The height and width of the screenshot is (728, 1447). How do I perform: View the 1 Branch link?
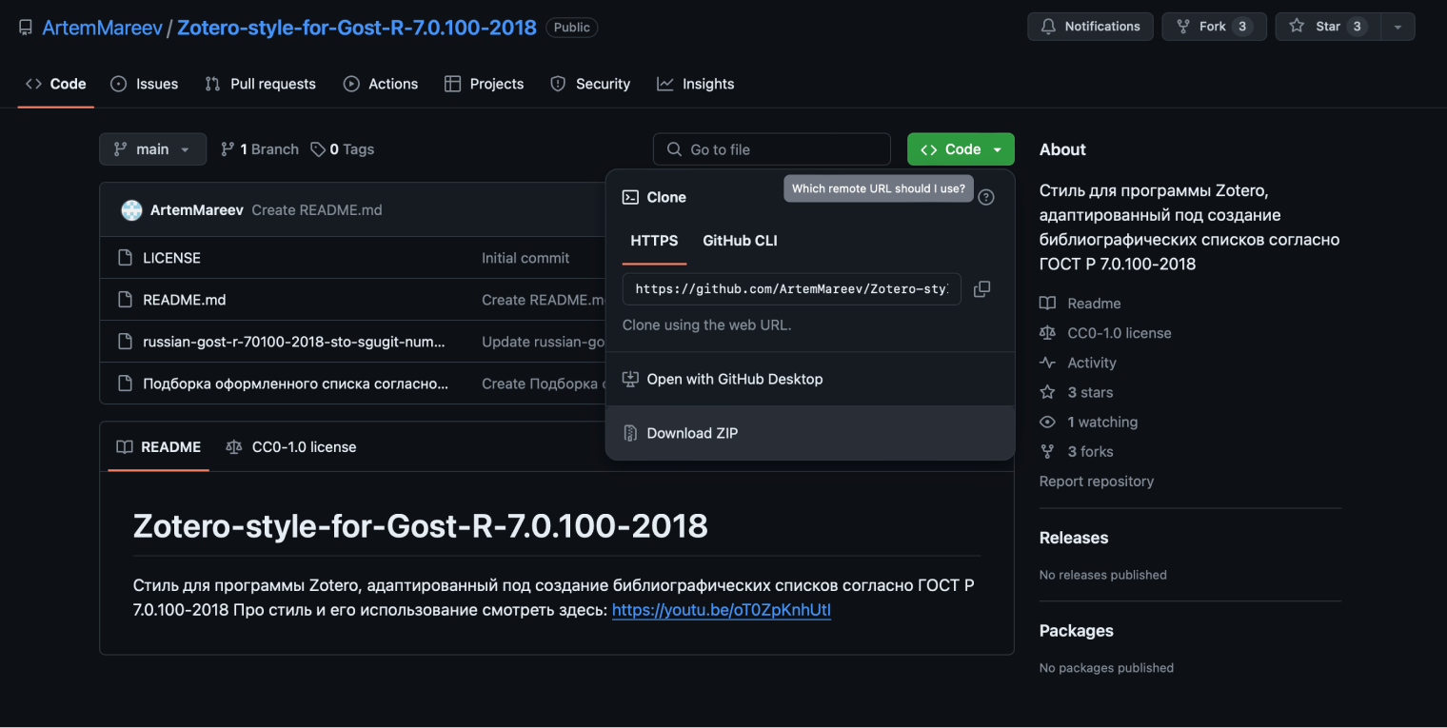259,149
